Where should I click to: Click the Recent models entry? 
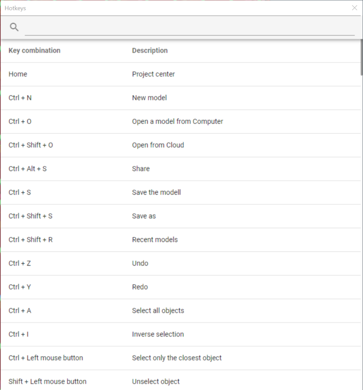(x=155, y=240)
